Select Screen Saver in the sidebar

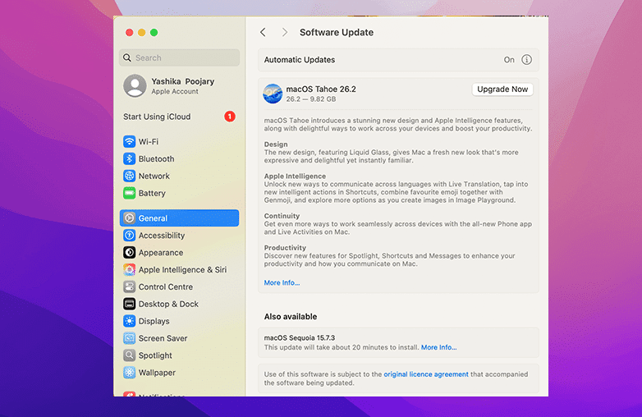tap(179, 338)
